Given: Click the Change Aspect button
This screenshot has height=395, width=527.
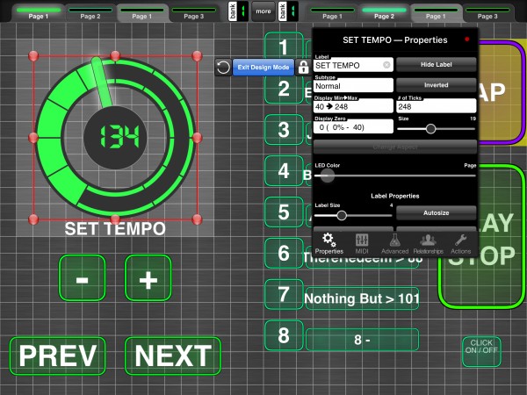Looking at the screenshot, I should pos(395,147).
